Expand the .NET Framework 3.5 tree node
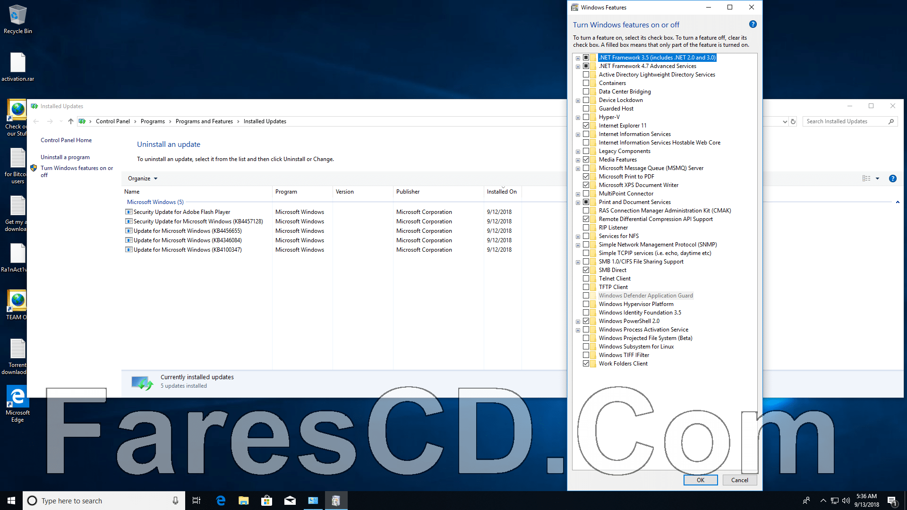This screenshot has height=510, width=907. [x=578, y=58]
